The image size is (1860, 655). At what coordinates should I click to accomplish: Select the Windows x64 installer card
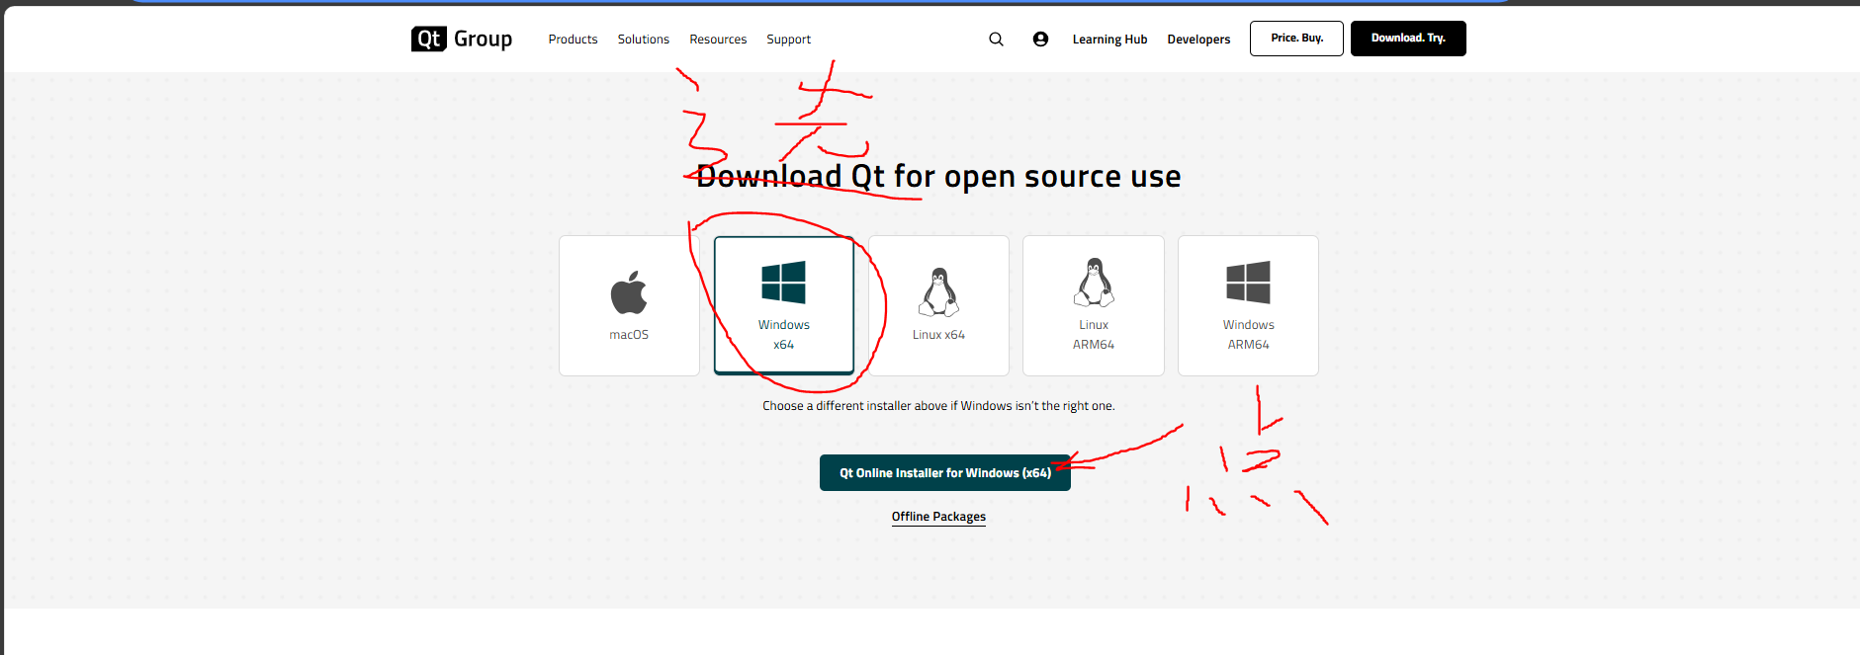[x=784, y=305]
